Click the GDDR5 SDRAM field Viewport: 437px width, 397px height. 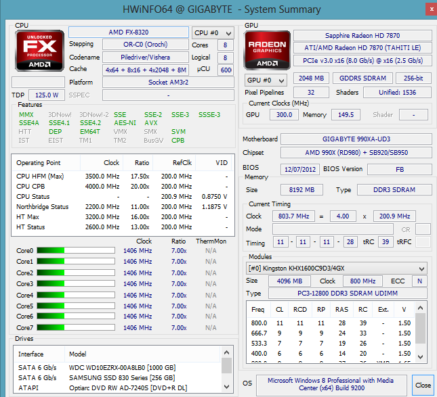click(x=362, y=78)
